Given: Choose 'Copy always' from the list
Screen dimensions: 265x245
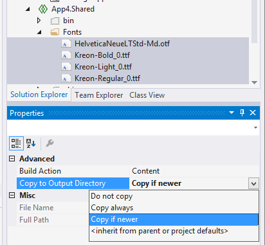Looking at the screenshot, I should point(174,208).
